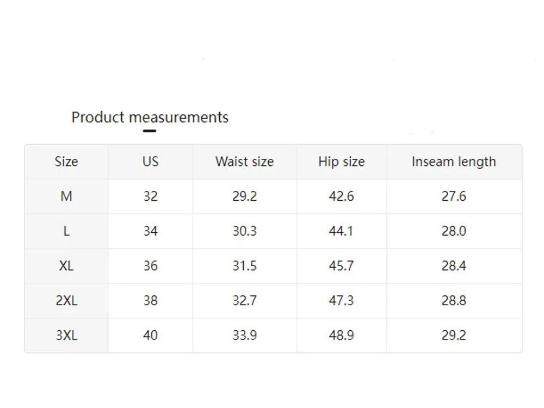The height and width of the screenshot is (408, 544).
Task: Click the Product measurements heading
Action: pos(150,118)
